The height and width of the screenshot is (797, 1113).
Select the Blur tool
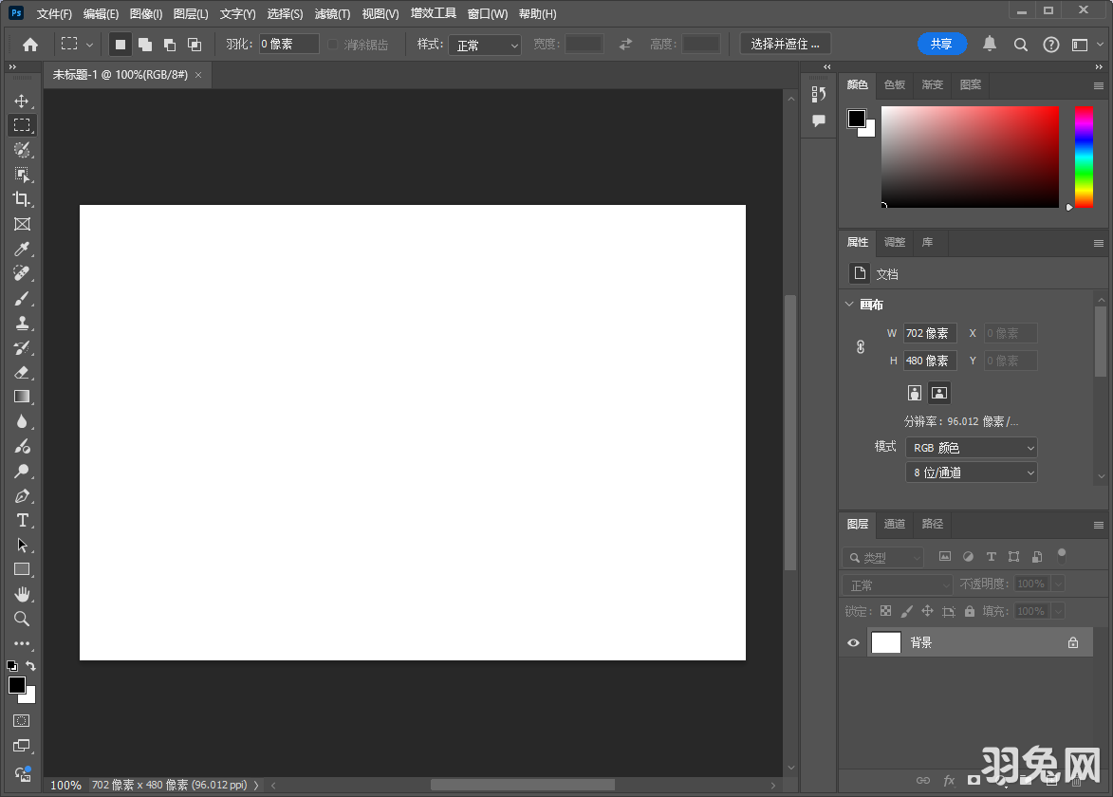coord(22,421)
